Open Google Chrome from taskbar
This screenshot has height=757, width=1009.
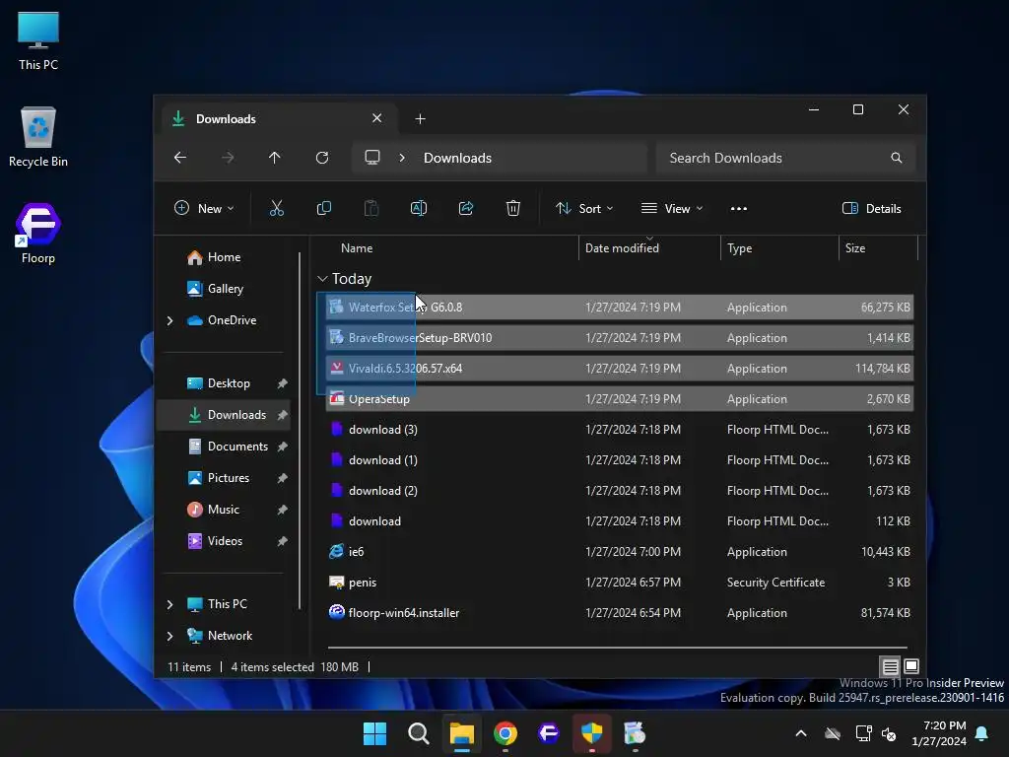coord(505,733)
